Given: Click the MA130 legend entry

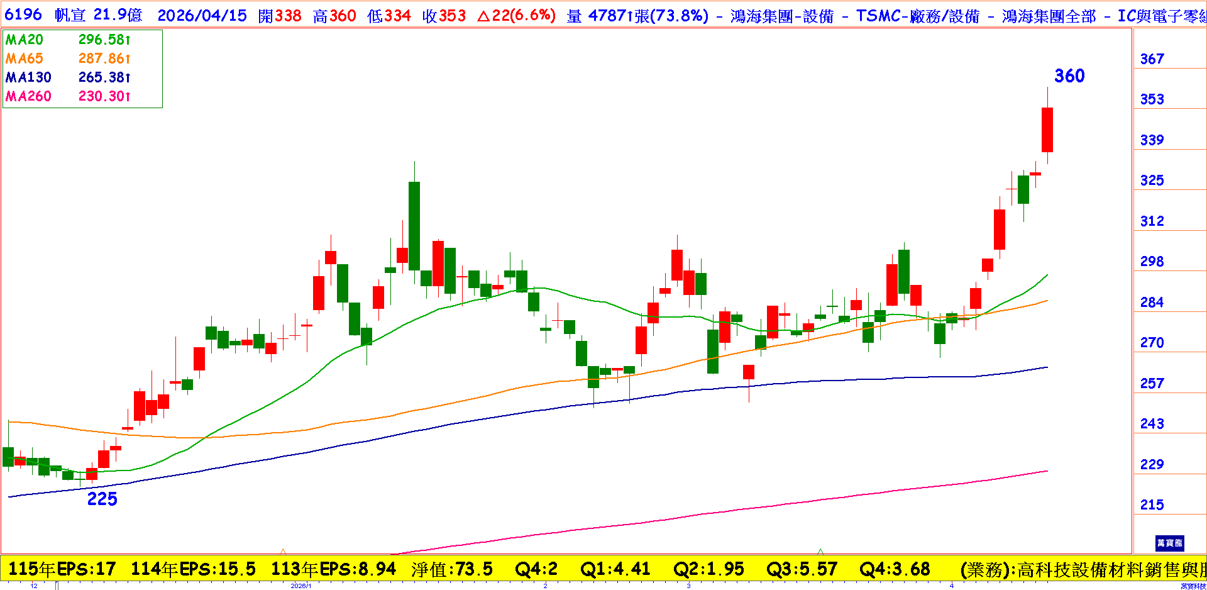Looking at the screenshot, I should point(28,77).
